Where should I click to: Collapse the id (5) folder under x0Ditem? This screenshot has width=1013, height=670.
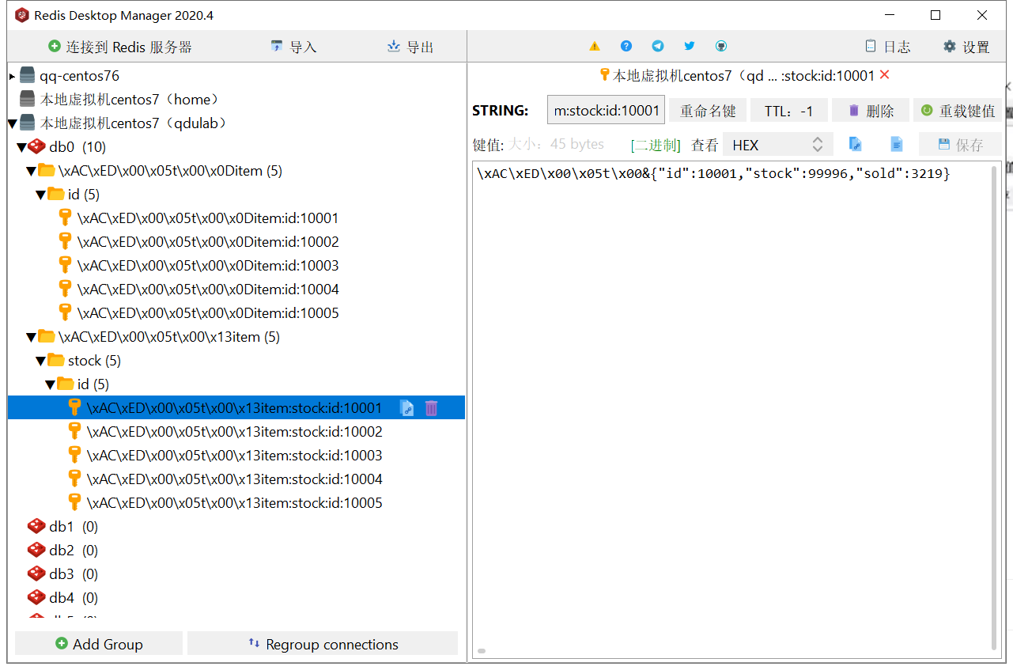[41, 195]
